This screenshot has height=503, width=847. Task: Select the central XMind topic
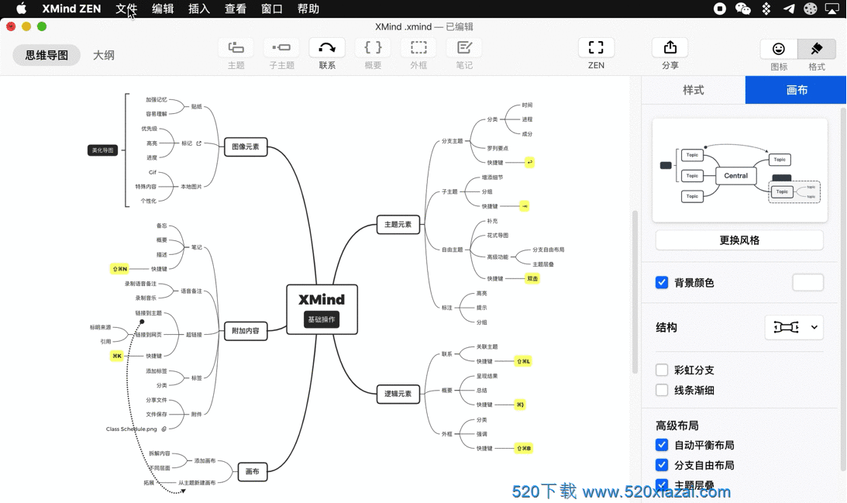(x=322, y=309)
